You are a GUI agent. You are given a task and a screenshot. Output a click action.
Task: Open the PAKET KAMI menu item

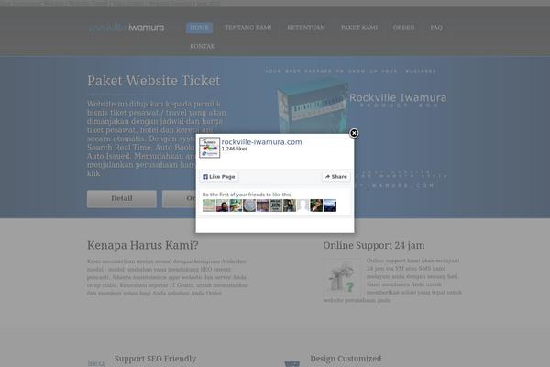point(359,28)
